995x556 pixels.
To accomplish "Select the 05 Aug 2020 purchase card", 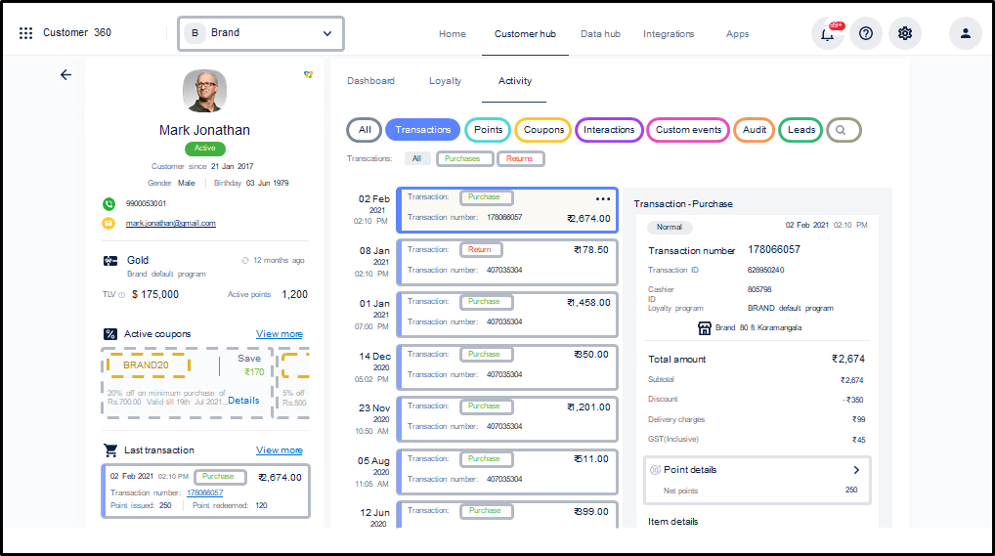I will pos(507,471).
